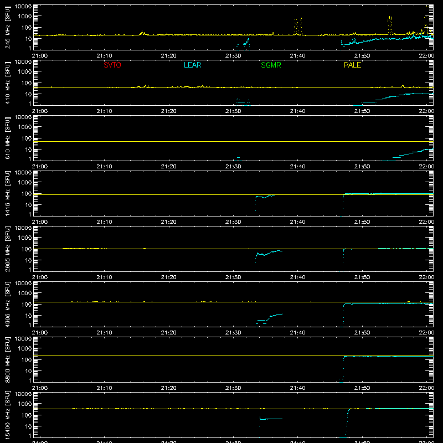Click the yellow burst spike near 21:54 at 245 MHz
This screenshot has width=443, height=443.
pos(390,25)
